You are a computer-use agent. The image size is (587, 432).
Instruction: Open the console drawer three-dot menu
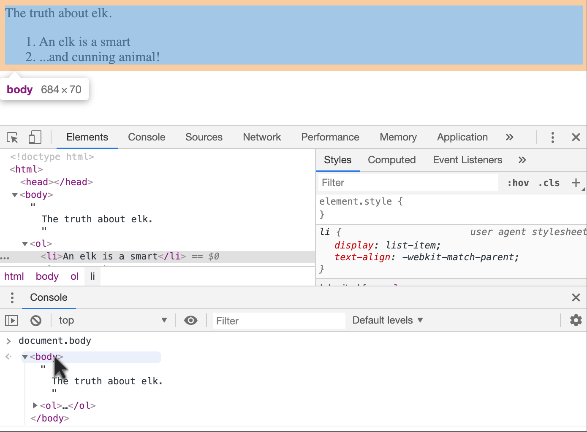click(x=12, y=298)
